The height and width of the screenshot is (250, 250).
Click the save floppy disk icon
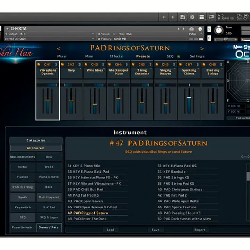pyautogui.click(x=182, y=17)
